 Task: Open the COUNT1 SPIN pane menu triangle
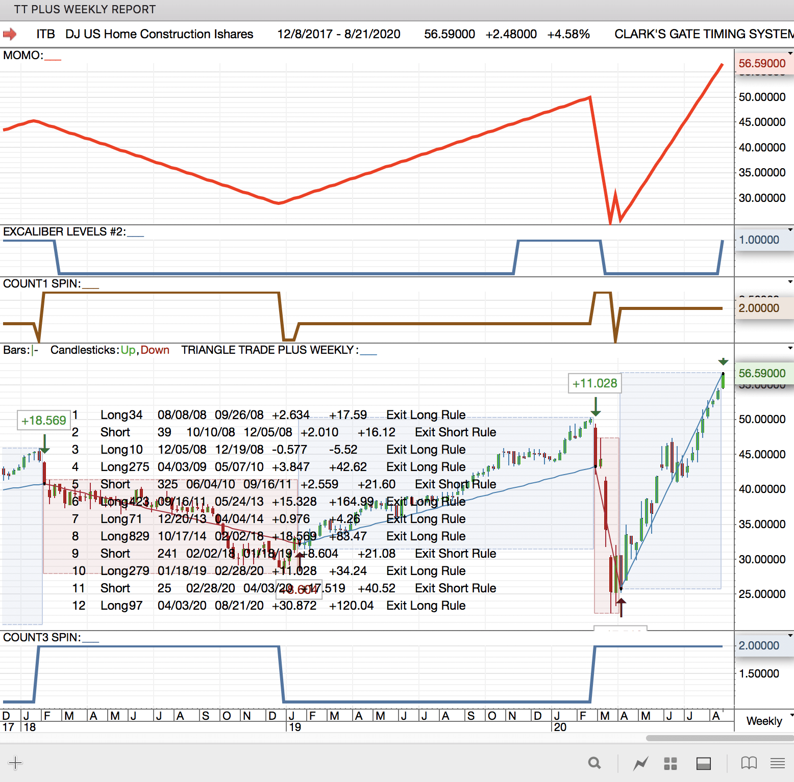point(790,281)
